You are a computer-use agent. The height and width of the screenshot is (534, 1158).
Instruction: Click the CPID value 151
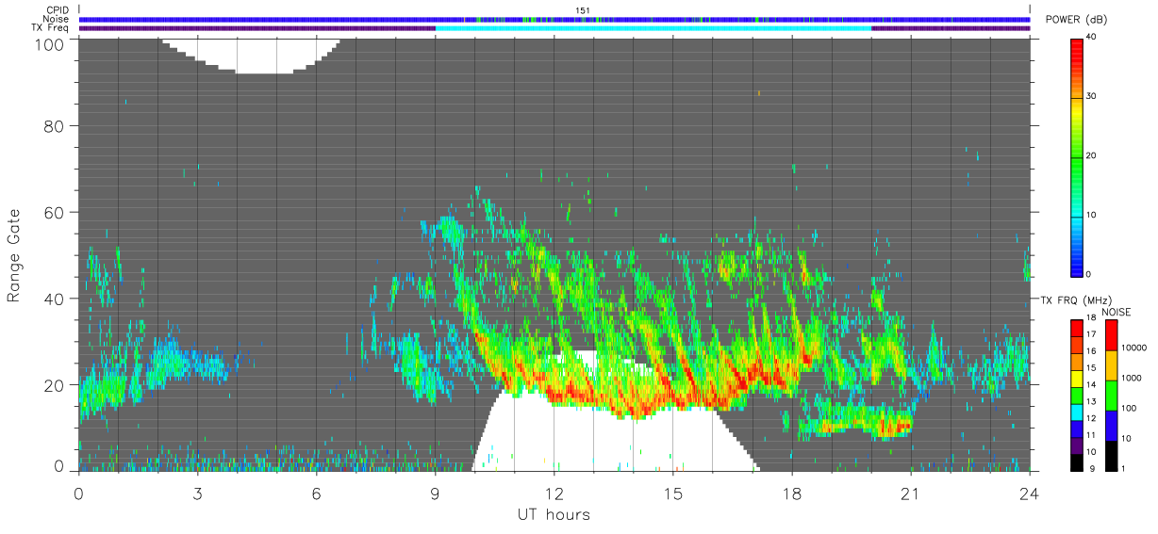pos(583,10)
